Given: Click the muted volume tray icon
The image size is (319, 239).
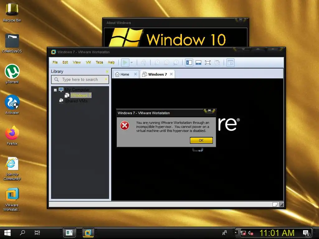Looking at the screenshot, I should pos(251,233).
